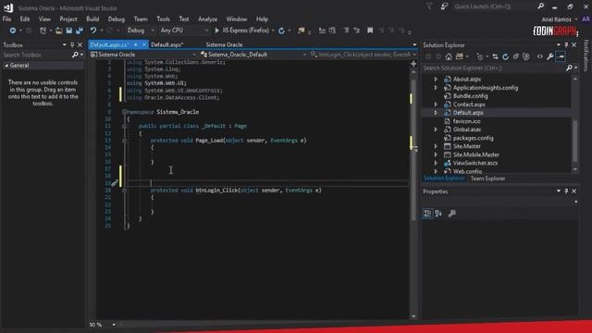
Task: Expand the Site.Master tree node
Action: [436, 146]
